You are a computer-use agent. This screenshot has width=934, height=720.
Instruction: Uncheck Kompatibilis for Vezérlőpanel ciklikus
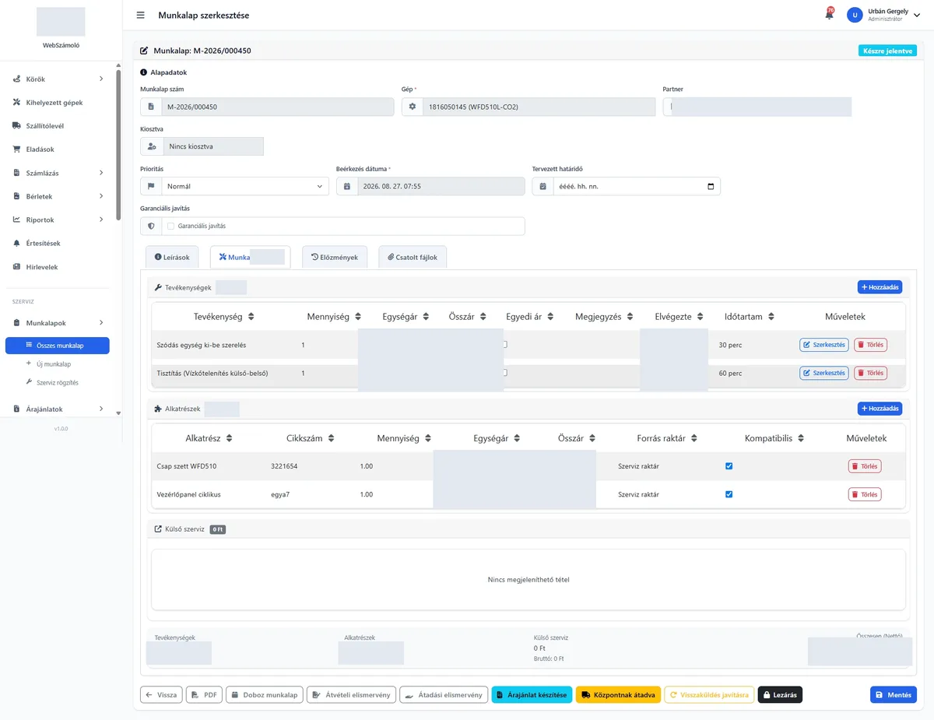pos(729,494)
